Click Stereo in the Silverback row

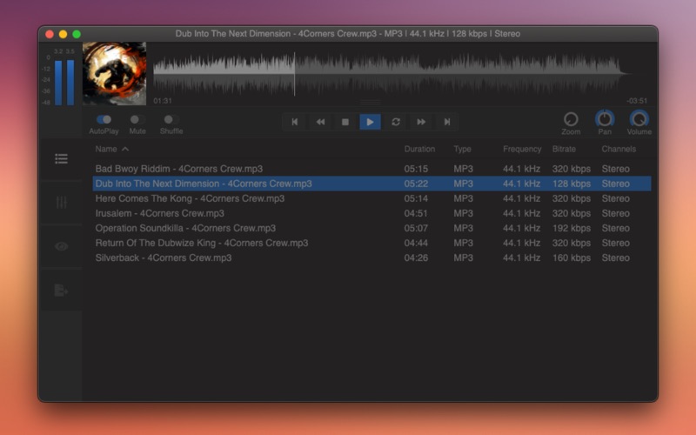click(615, 258)
